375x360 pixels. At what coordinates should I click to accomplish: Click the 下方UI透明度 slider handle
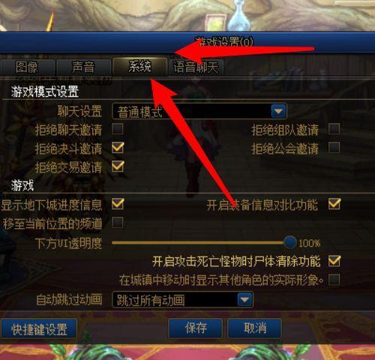point(290,242)
